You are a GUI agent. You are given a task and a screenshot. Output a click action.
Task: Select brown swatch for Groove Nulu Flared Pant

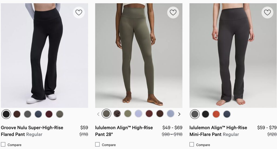(17, 114)
